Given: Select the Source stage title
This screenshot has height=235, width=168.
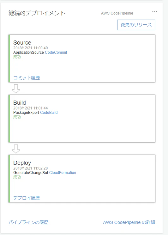Looking at the screenshot, I should [22, 43].
